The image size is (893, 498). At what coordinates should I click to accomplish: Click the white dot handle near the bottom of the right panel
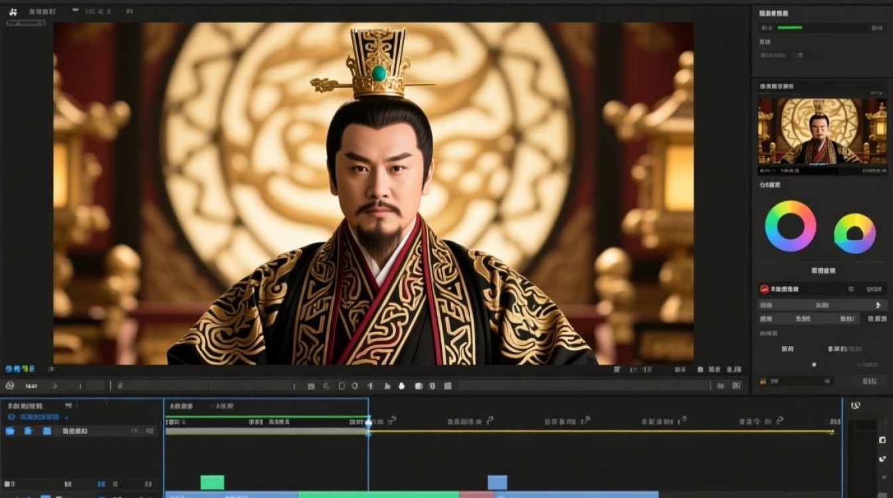(x=814, y=365)
